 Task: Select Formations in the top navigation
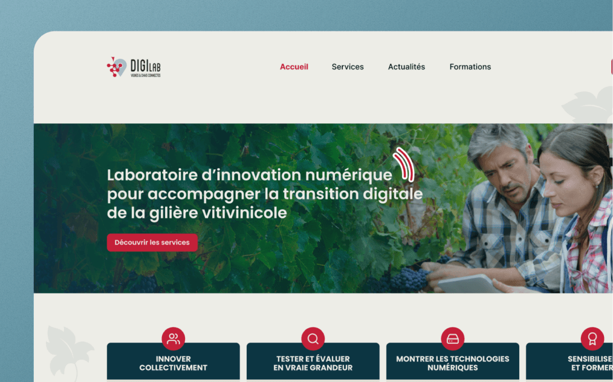point(470,67)
